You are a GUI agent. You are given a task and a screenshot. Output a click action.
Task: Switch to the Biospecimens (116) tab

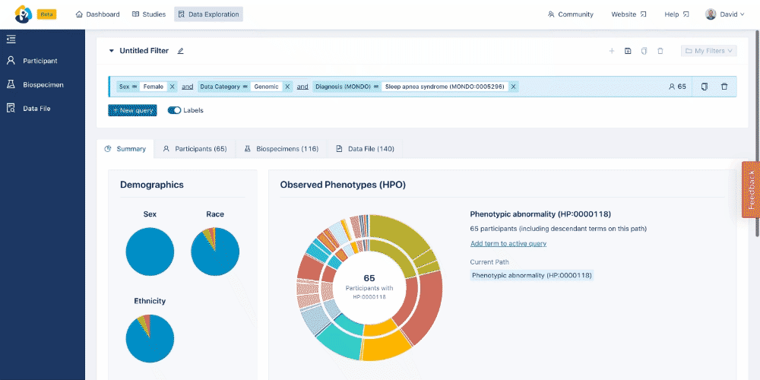click(282, 149)
